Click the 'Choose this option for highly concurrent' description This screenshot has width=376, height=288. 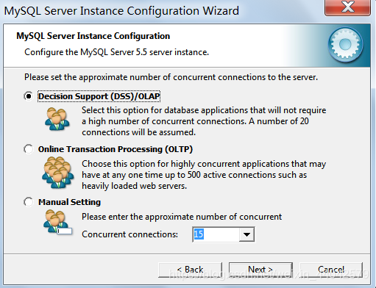(204, 175)
